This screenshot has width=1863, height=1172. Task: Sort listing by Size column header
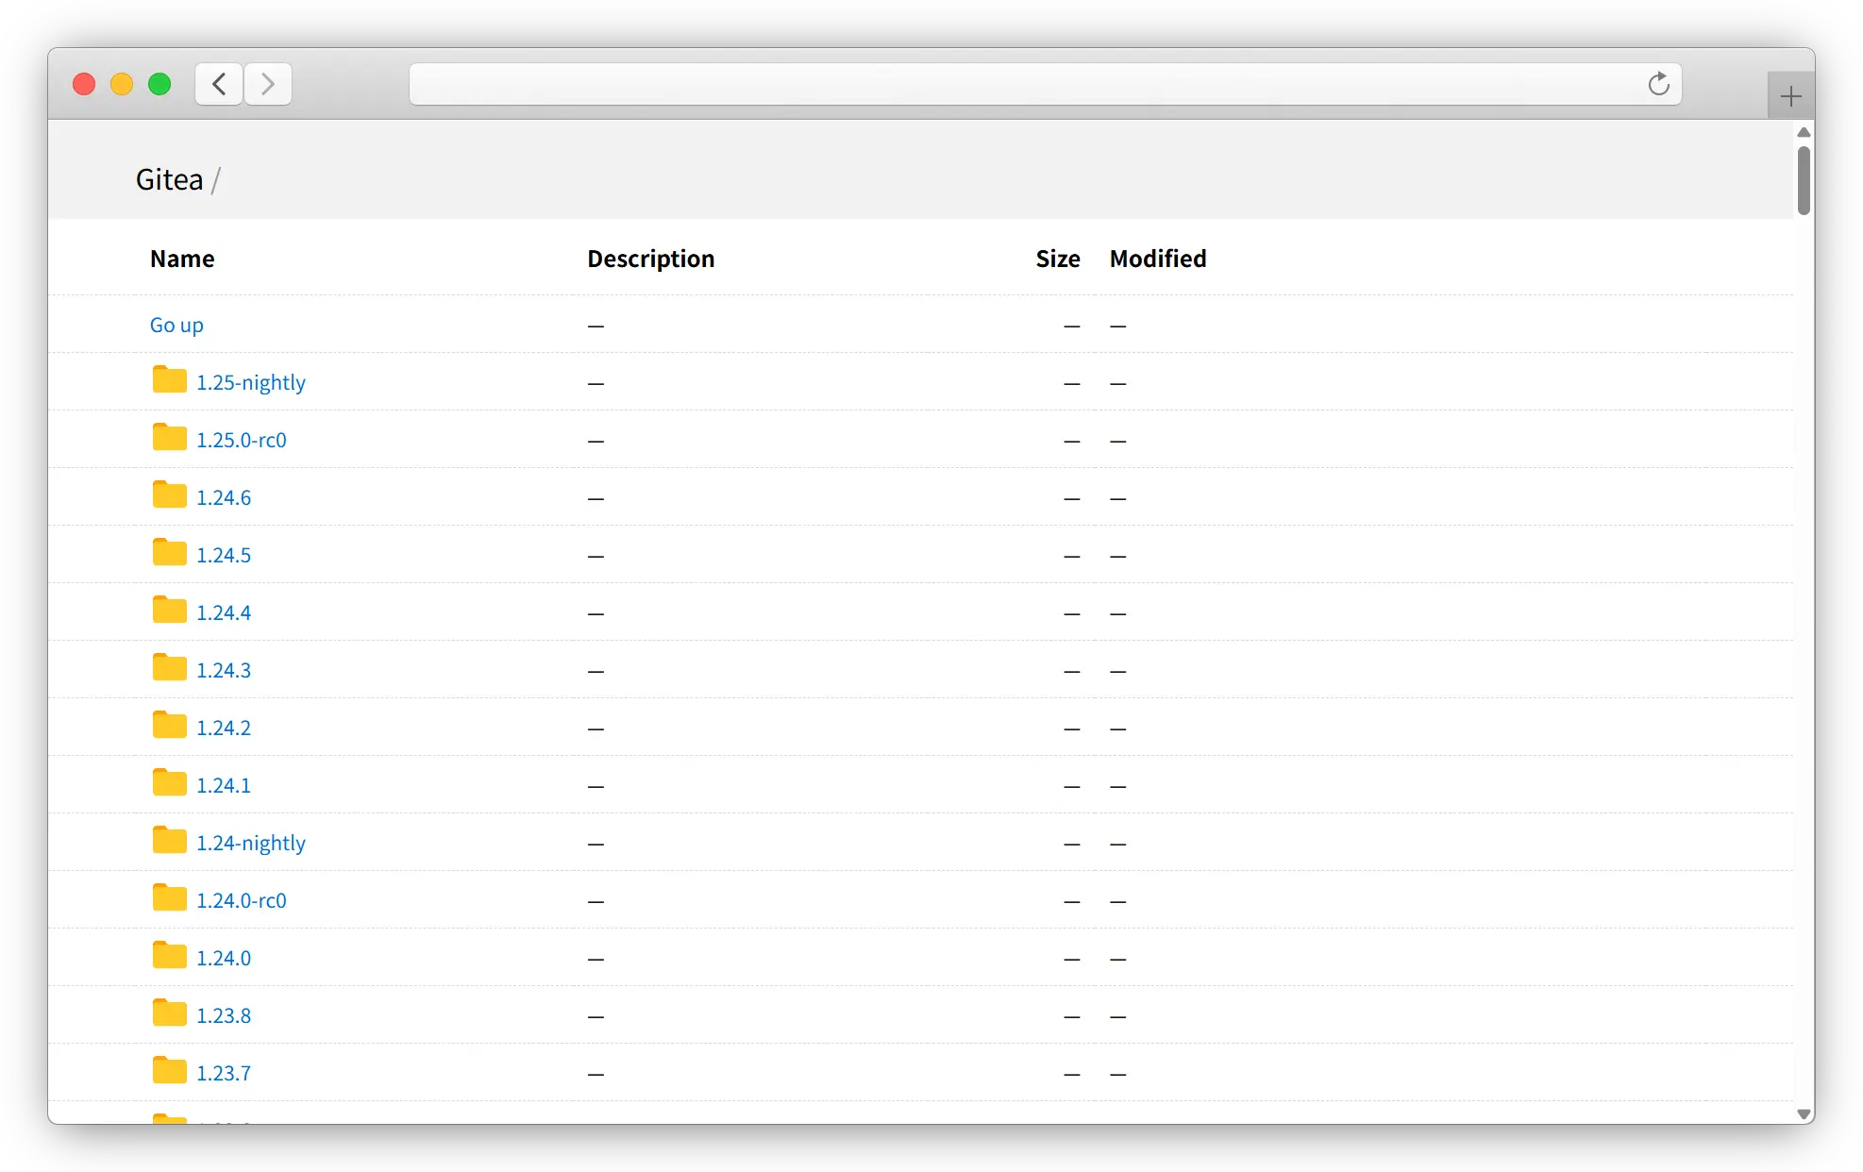(1057, 260)
